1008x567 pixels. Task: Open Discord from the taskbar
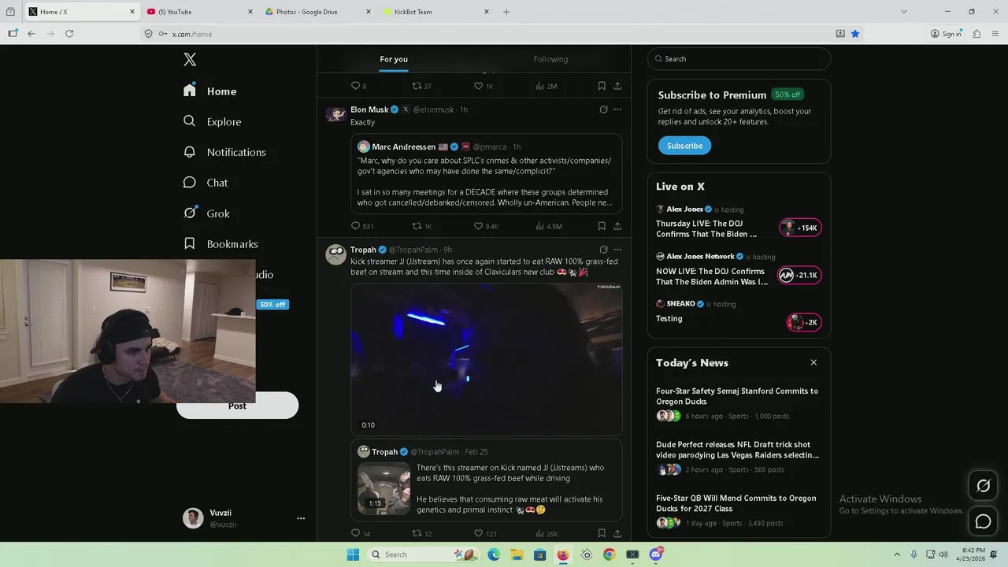[656, 554]
